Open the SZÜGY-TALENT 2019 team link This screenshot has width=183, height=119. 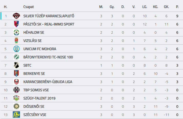(39, 98)
